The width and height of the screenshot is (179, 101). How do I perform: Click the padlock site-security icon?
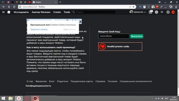pos(20,7)
